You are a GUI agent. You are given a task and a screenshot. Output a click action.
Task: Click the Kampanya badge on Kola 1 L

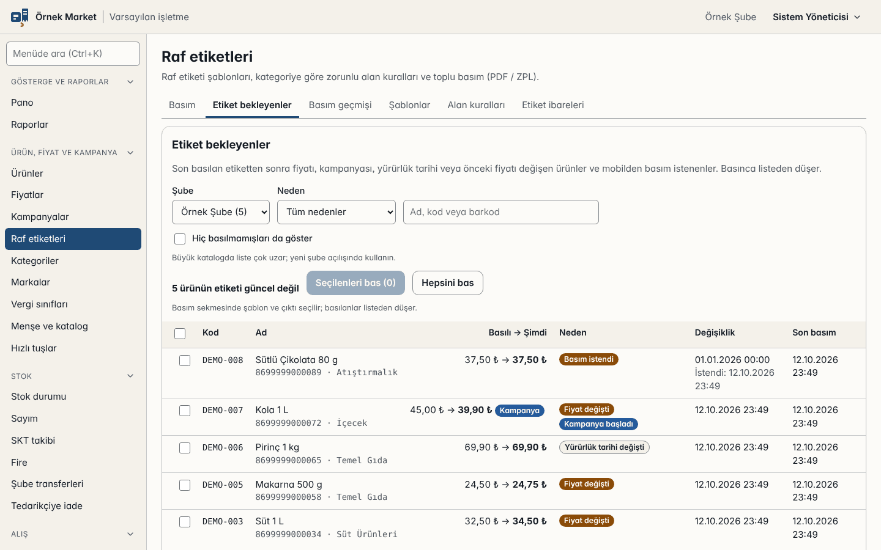click(519, 411)
